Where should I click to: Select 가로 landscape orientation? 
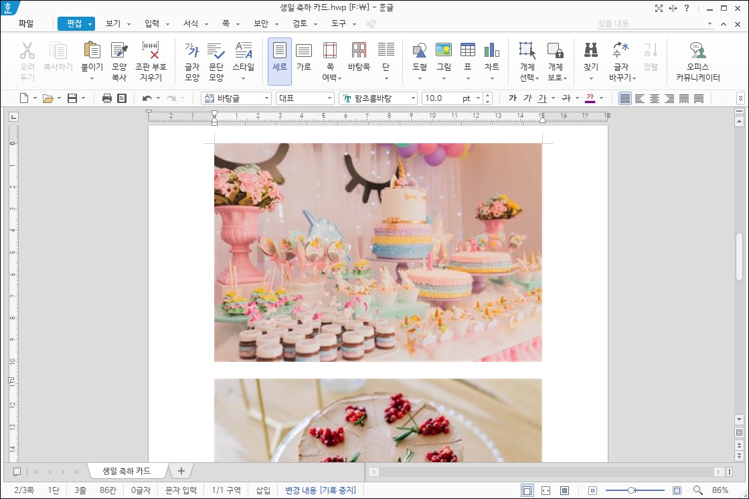(304, 58)
